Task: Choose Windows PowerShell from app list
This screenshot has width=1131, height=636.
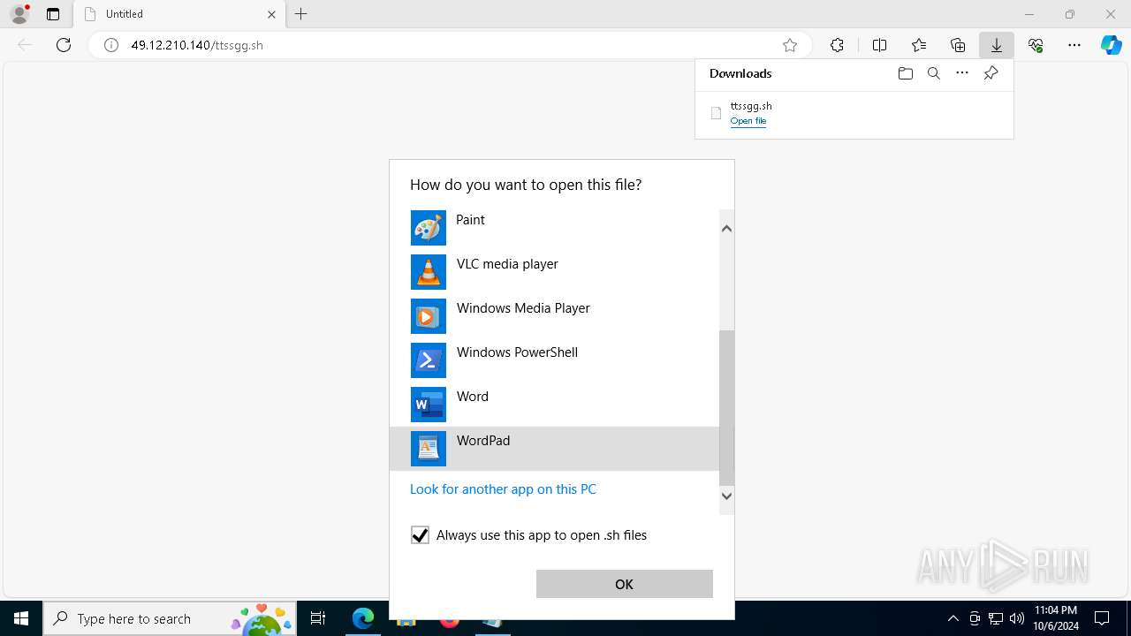Action: click(554, 360)
